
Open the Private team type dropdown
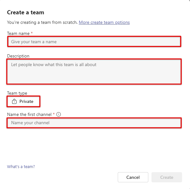pos(23,101)
